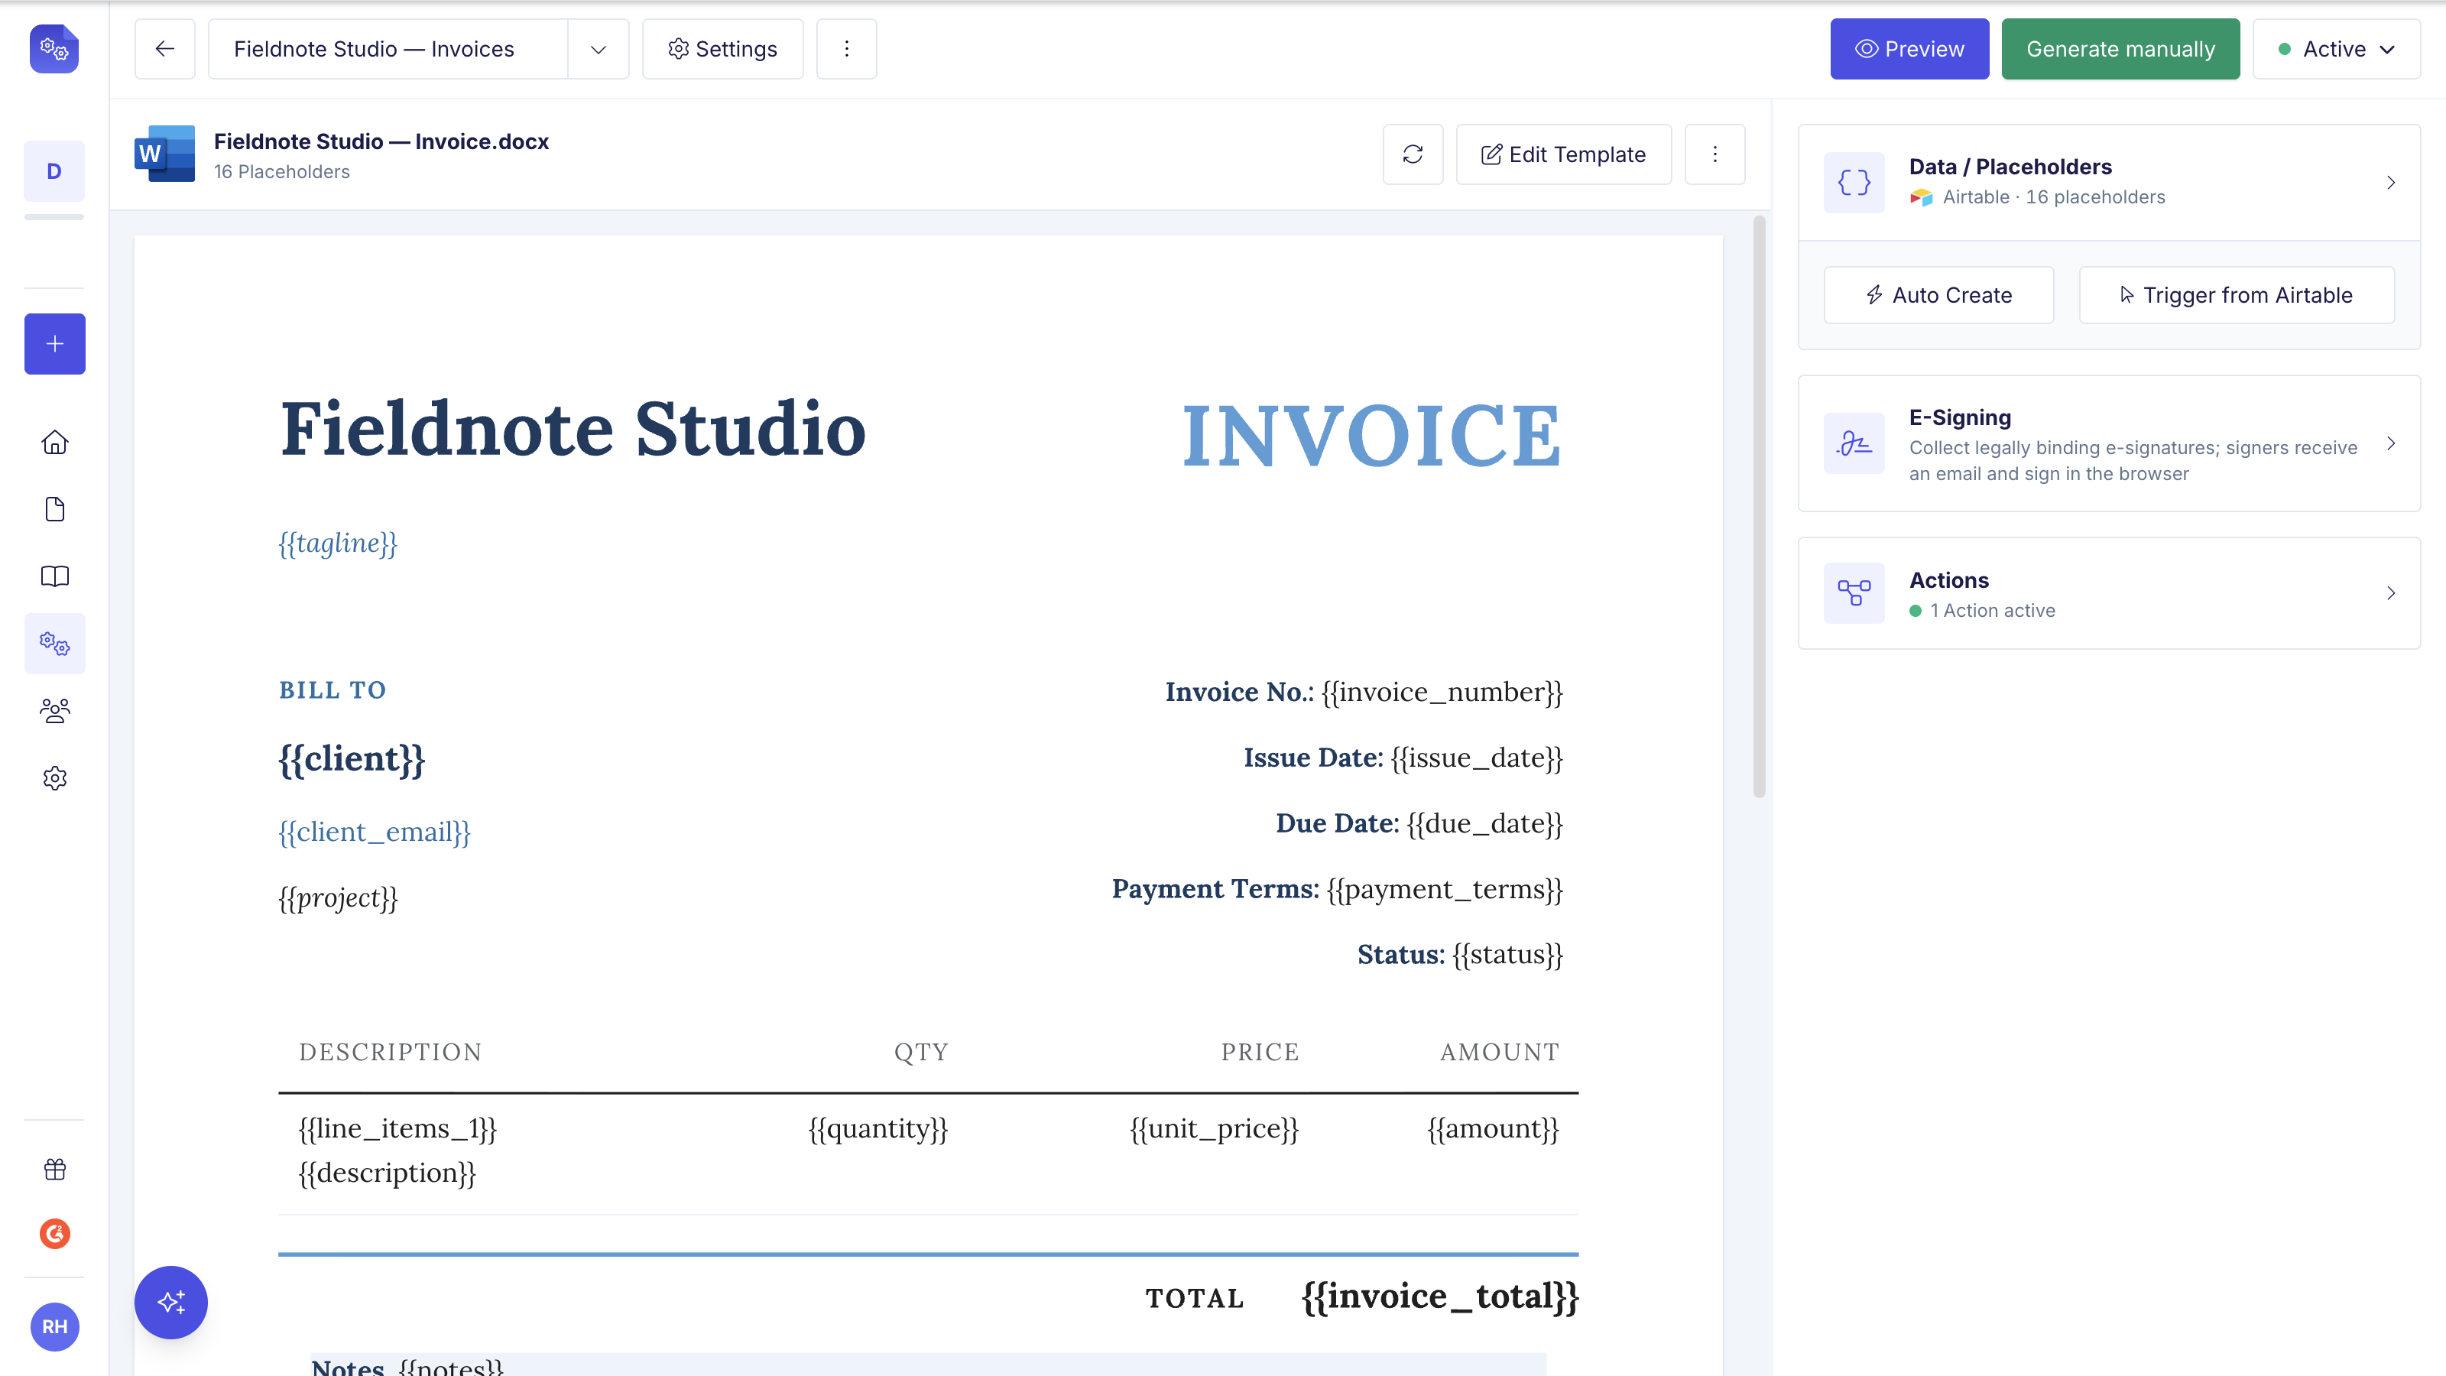Click the E-Signing signature icon

(x=1854, y=443)
